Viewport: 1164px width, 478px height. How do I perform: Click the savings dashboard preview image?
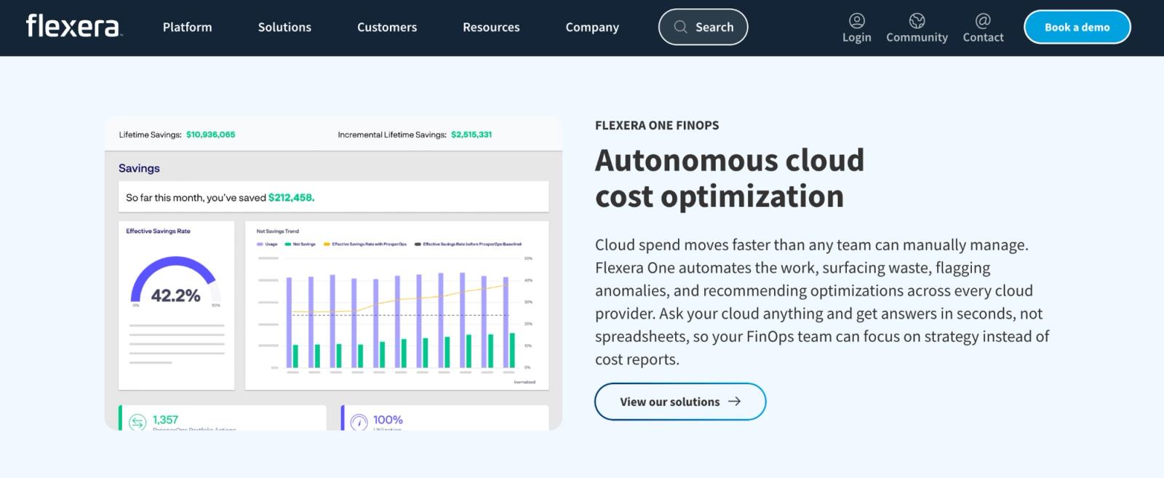pos(333,273)
